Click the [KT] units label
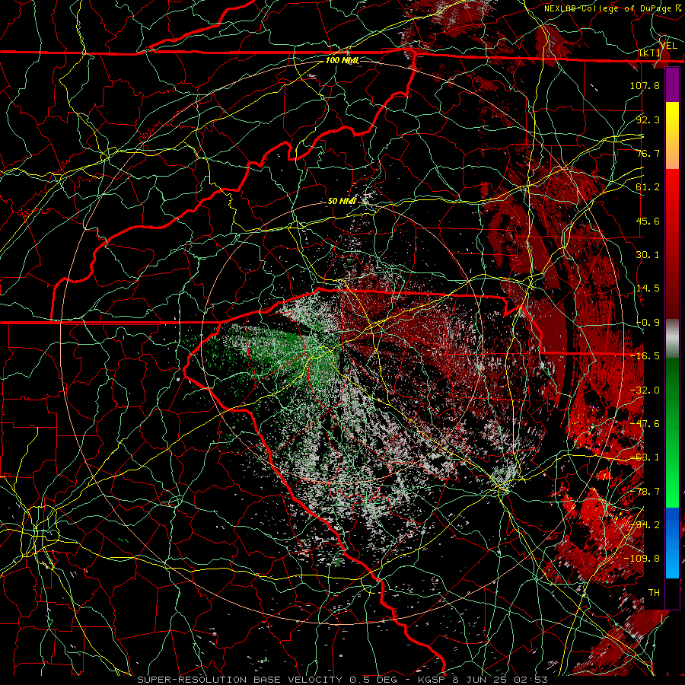Viewport: 685px width, 685px height. tap(650, 53)
